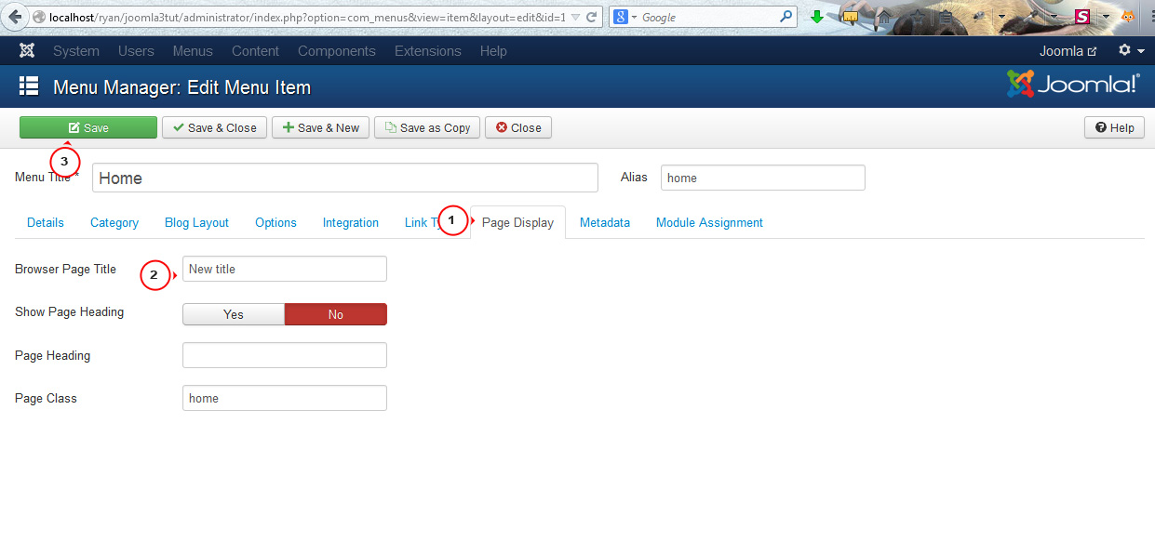Open the Menus menu
Image resolution: width=1155 pixels, height=542 pixels.
tap(193, 51)
